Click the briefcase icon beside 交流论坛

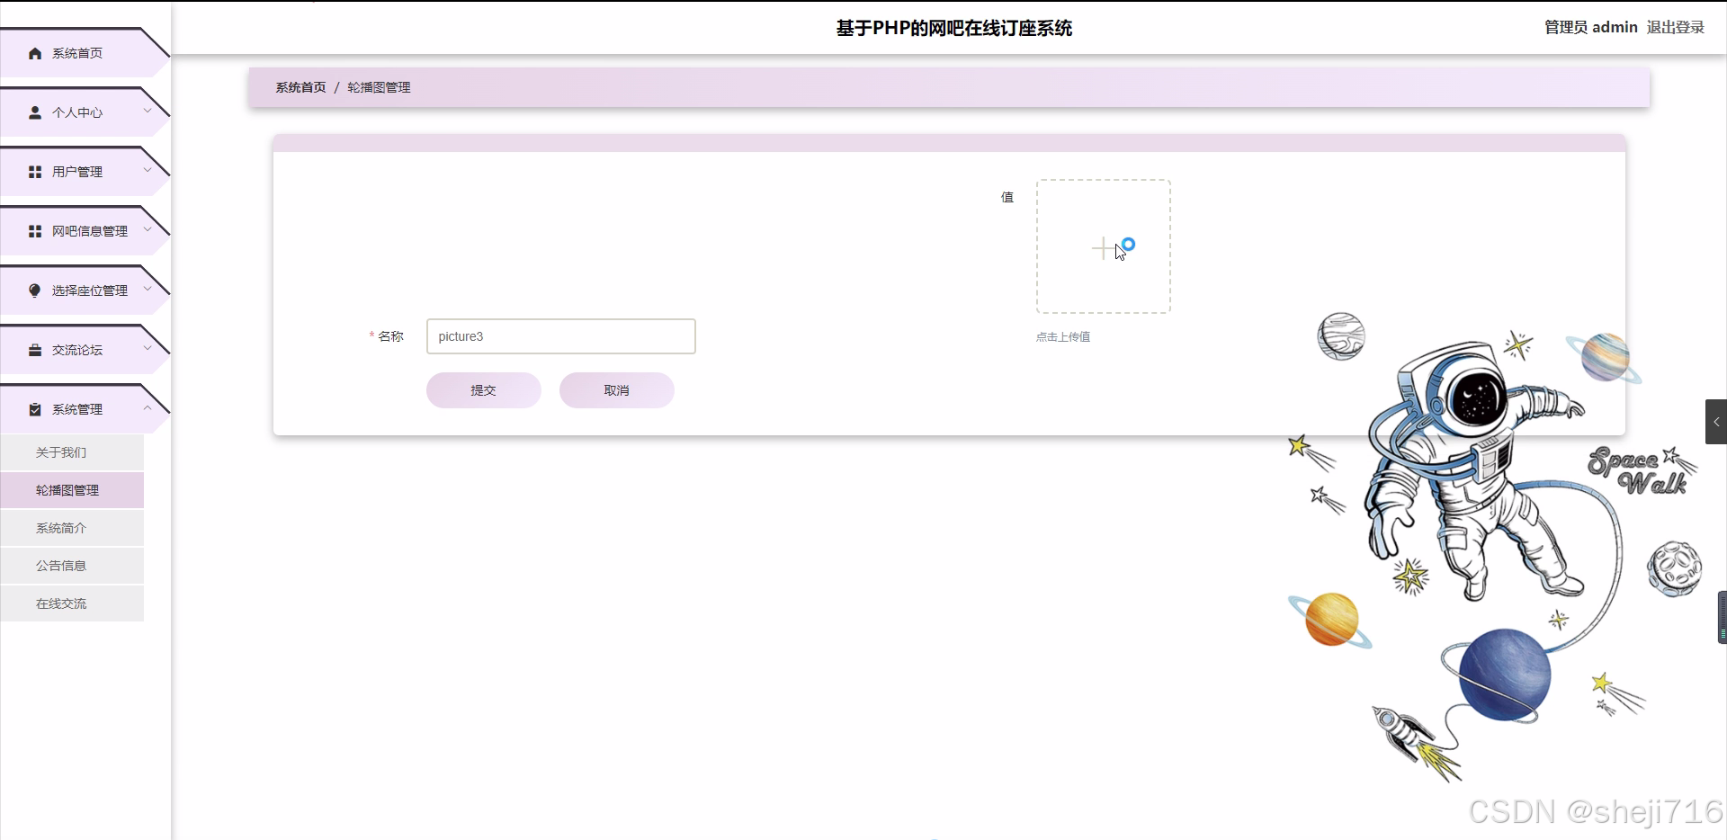35,350
